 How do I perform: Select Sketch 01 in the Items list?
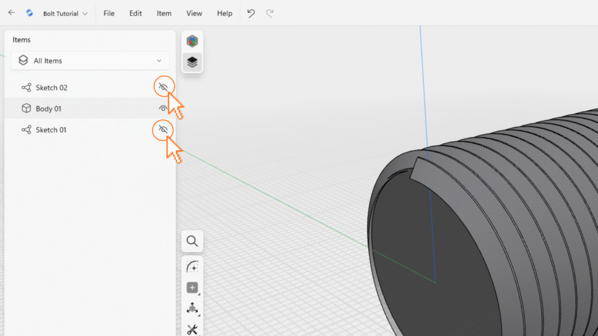(51, 129)
